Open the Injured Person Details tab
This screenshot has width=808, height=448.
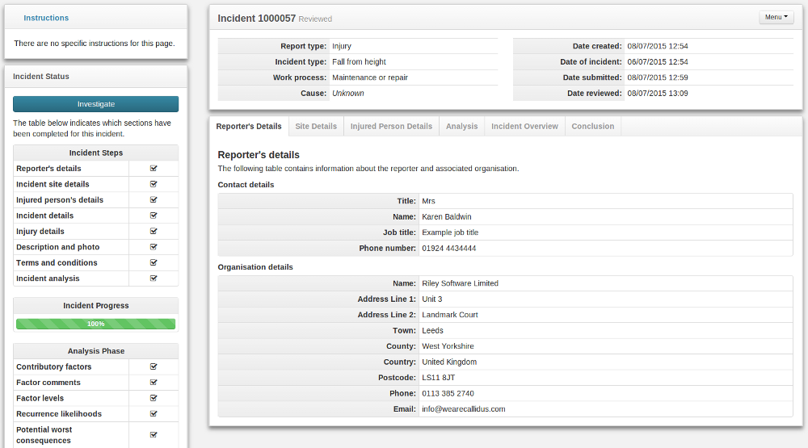pos(391,127)
